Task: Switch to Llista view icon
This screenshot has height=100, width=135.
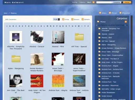Action: click(x=63, y=19)
